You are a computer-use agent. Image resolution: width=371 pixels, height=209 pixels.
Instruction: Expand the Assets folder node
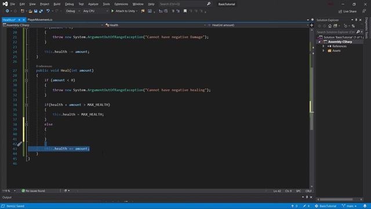[323, 51]
